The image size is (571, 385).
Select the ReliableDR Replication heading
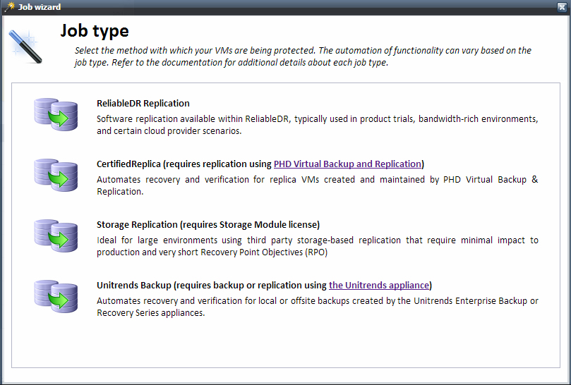click(x=143, y=104)
